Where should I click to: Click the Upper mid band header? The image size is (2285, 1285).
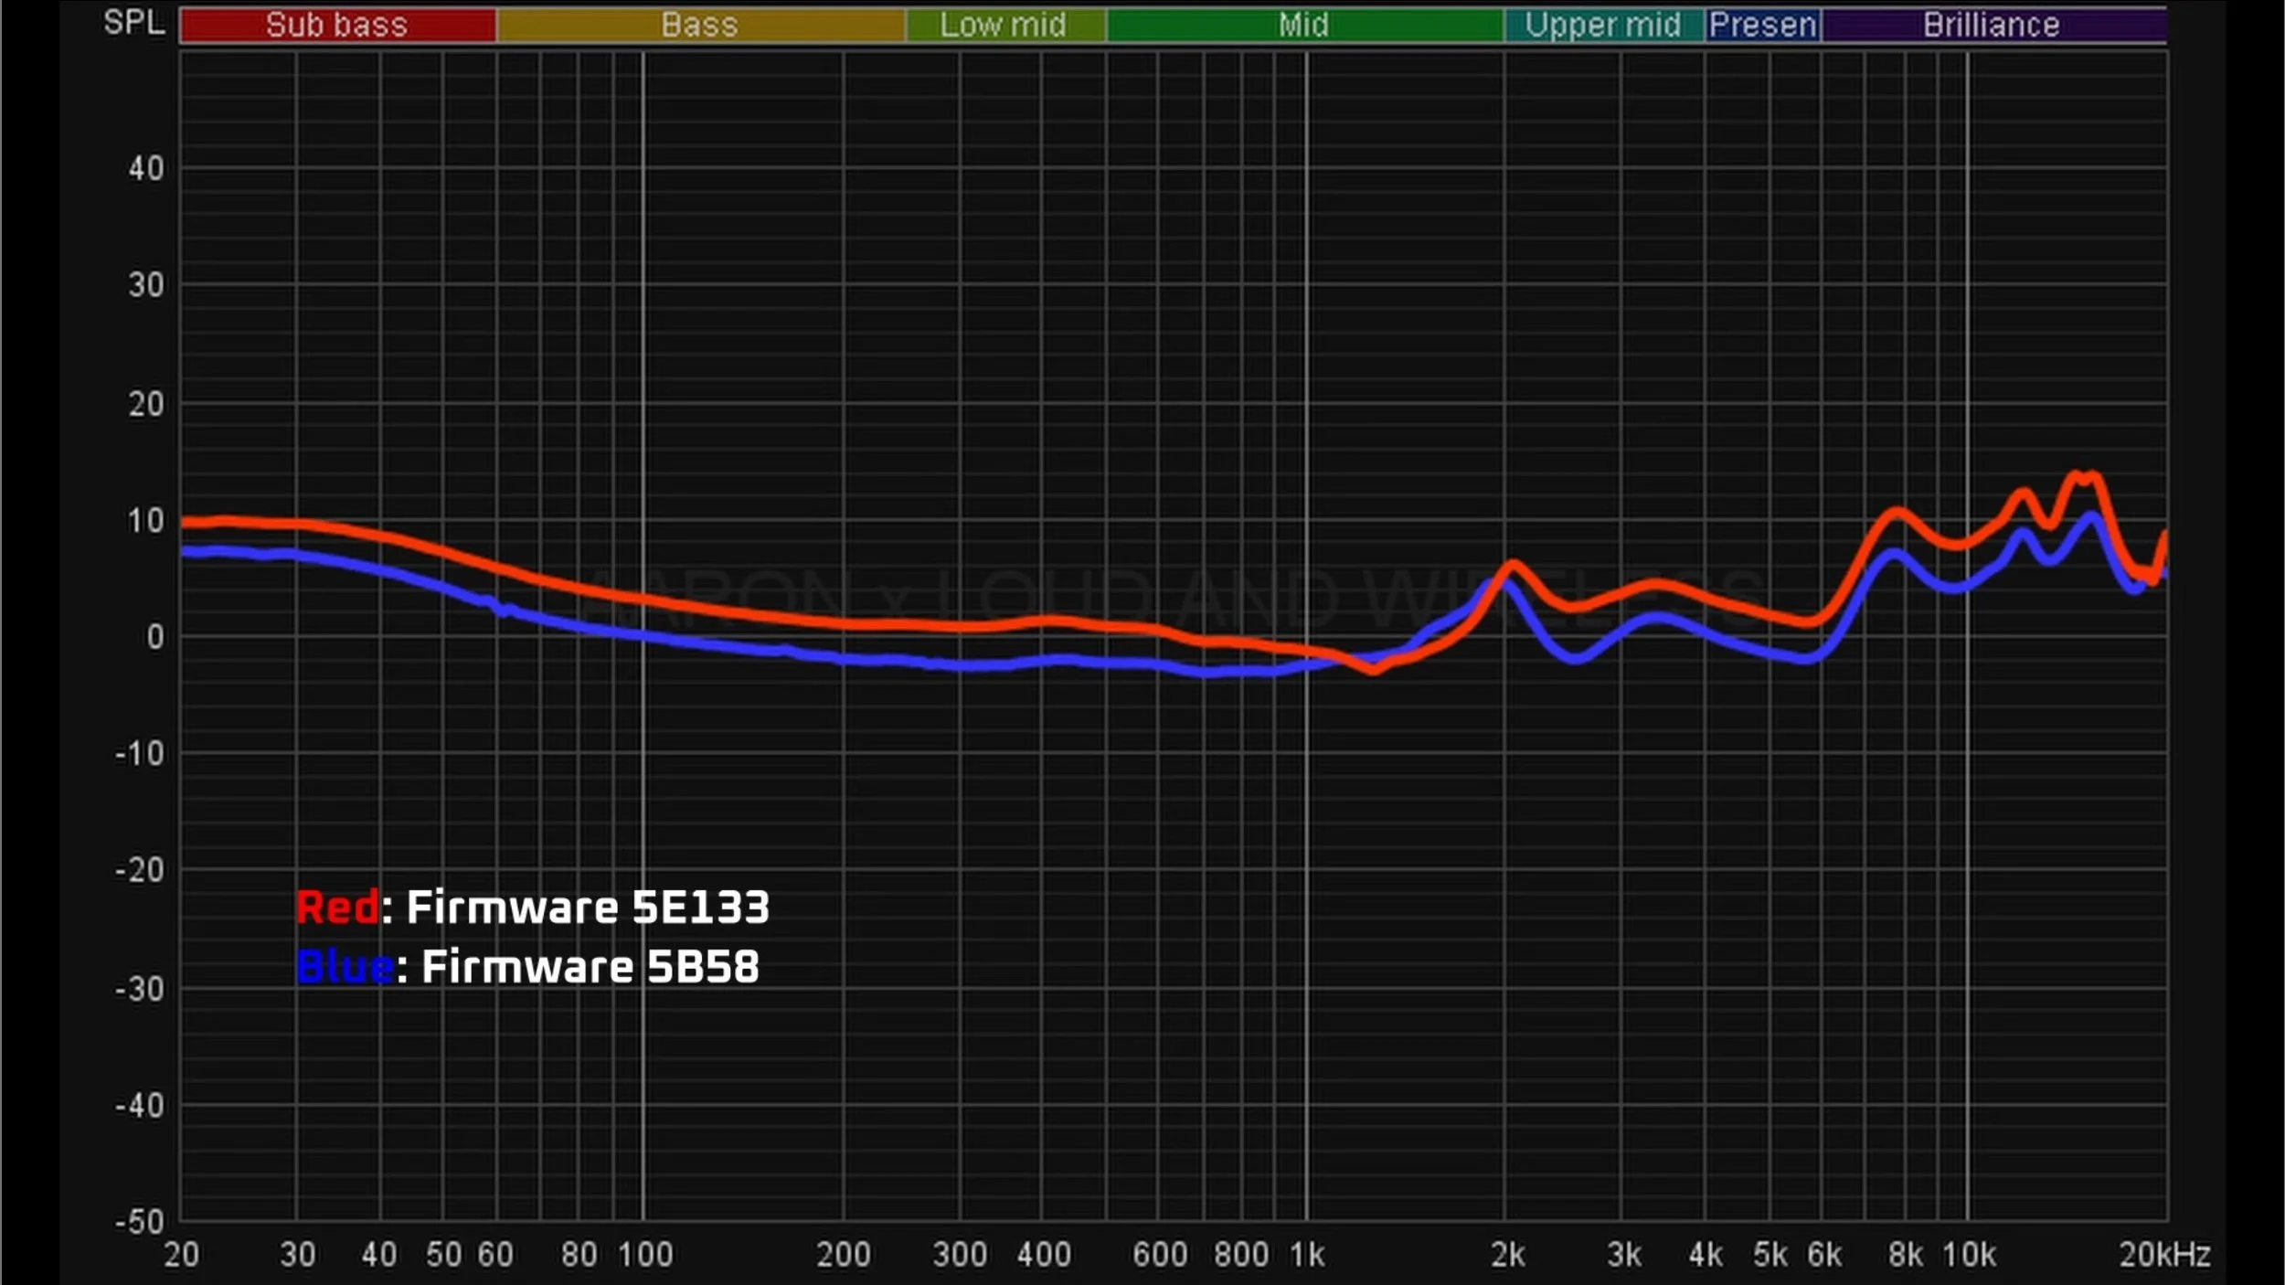coord(1603,25)
